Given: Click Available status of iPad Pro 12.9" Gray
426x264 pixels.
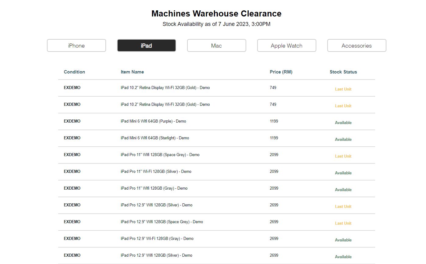Looking at the screenshot, I should click(x=343, y=240).
